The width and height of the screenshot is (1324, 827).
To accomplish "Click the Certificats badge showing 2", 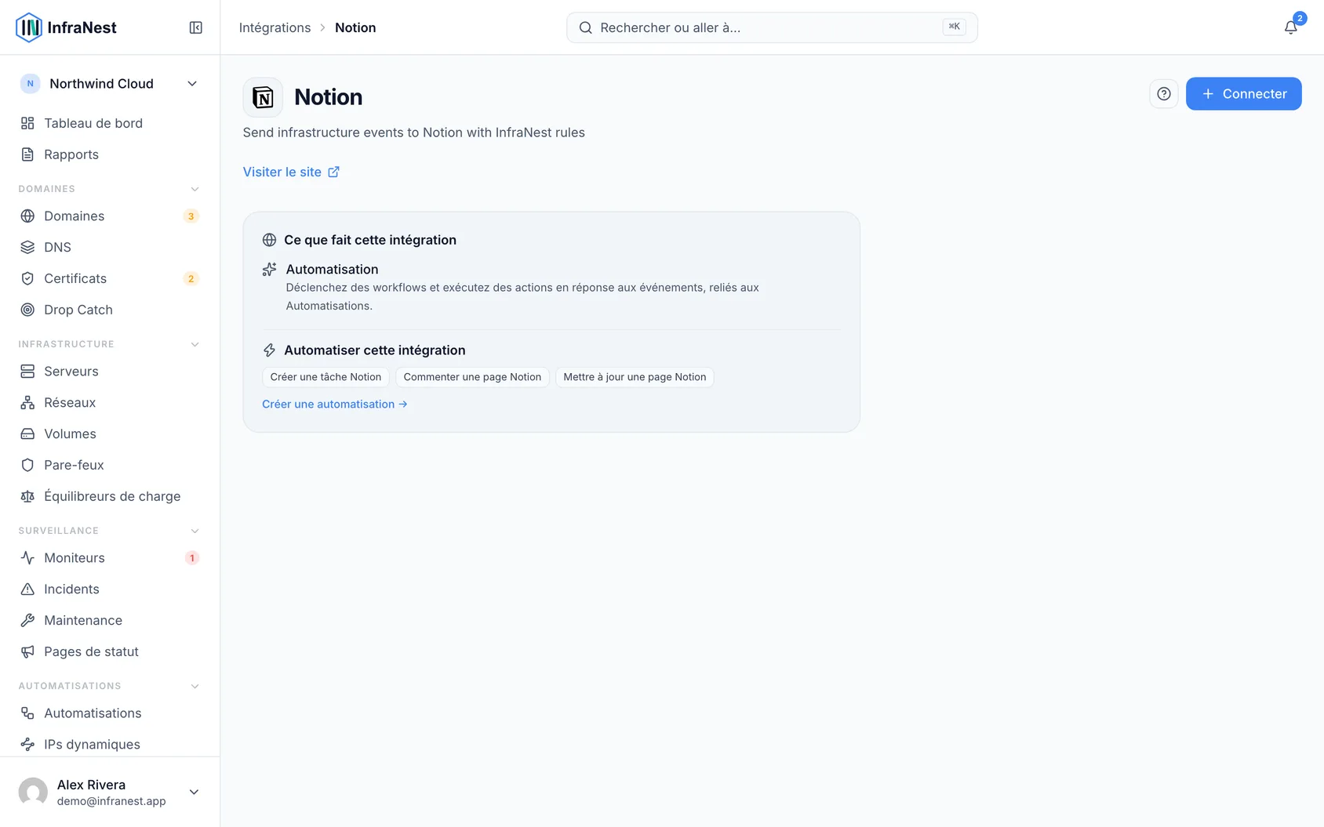I will coord(191,279).
